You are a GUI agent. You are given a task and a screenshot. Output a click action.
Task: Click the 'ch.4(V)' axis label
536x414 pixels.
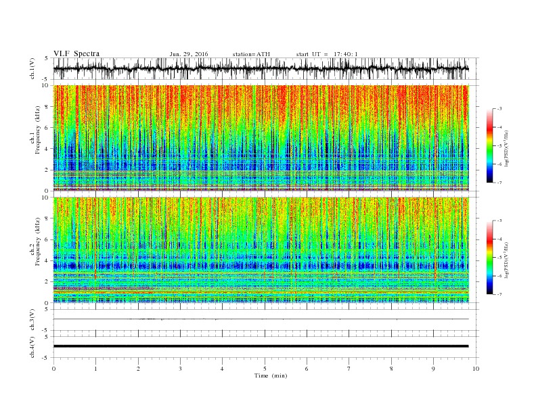click(x=32, y=347)
